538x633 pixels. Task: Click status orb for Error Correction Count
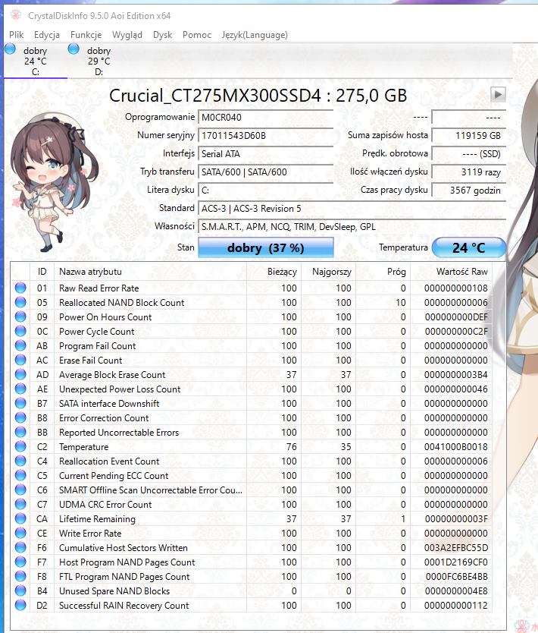20,418
